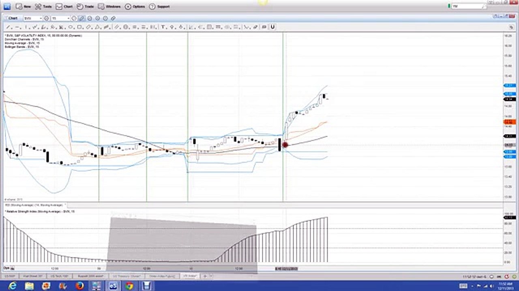Open the New menu
Image resolution: width=519 pixels, height=291 pixels.
click(x=23, y=6)
